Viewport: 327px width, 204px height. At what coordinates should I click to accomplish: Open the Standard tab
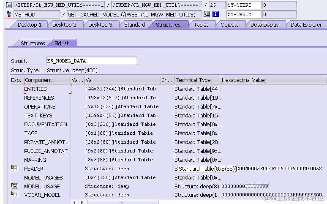(x=135, y=24)
